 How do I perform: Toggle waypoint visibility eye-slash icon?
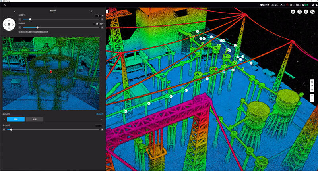(x=293, y=12)
